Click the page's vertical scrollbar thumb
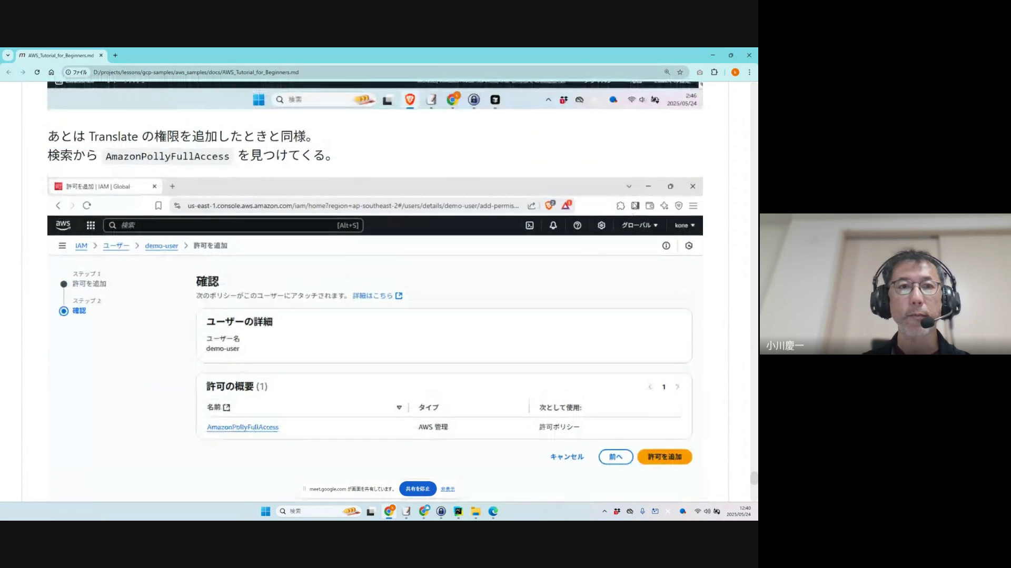Screen dimensions: 1011x568 pos(754,478)
